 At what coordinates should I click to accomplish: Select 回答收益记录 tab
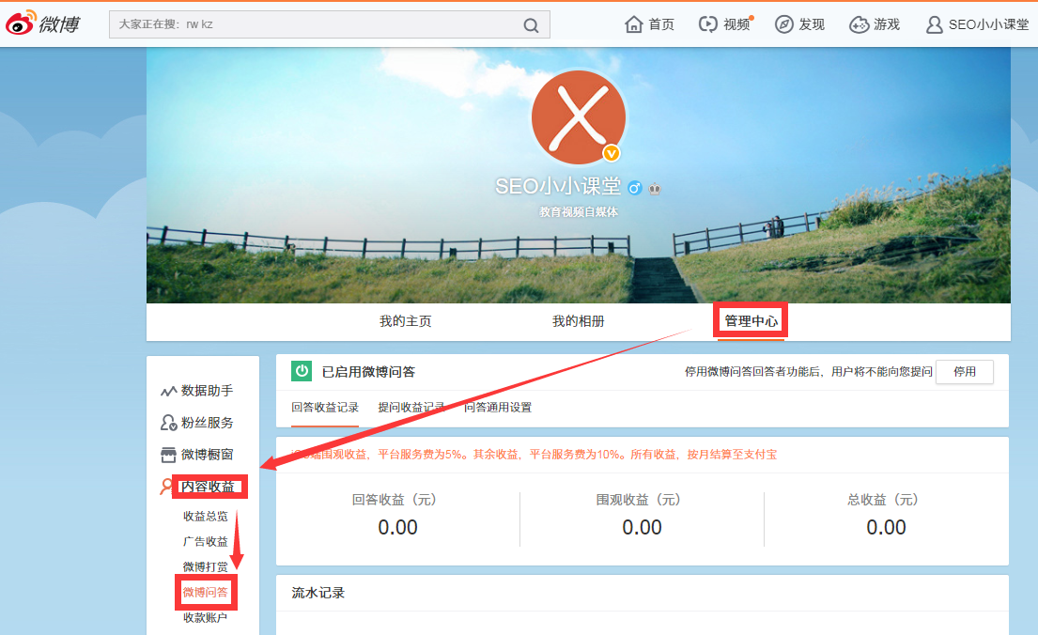coord(325,408)
